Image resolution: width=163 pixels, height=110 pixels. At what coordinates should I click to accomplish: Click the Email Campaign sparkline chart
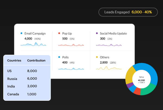click(33, 44)
